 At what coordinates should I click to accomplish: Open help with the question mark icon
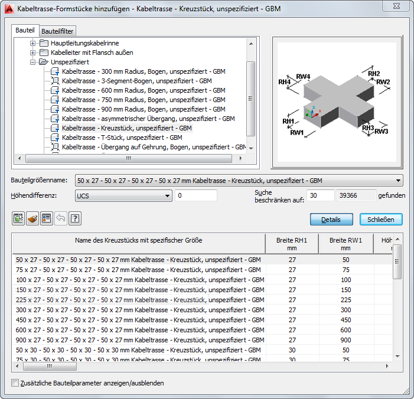(75, 218)
